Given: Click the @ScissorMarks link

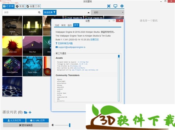Looking at the screenshot, I should tap(80, 68).
